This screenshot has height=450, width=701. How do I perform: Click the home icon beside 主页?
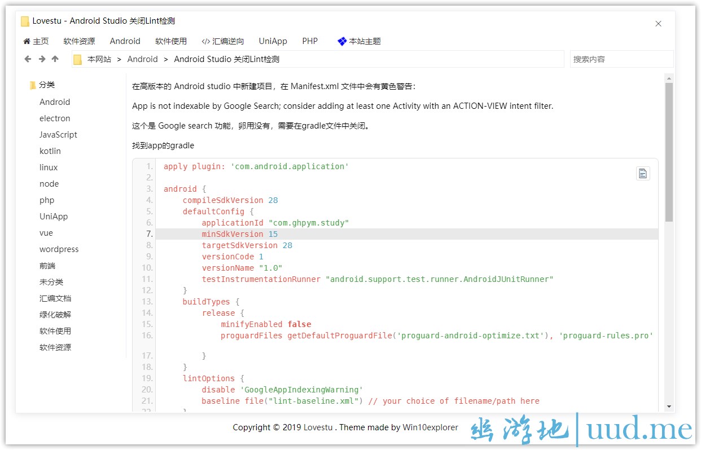pos(27,41)
